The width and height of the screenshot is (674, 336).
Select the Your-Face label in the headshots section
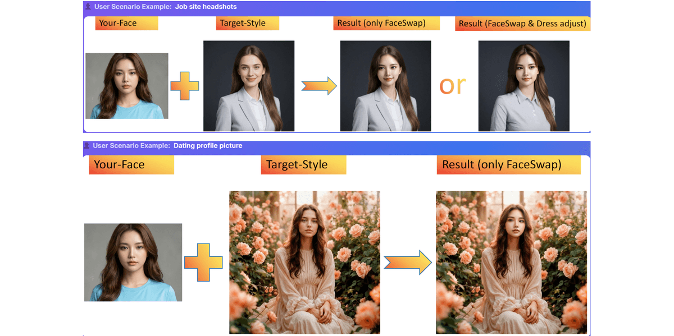coord(126,23)
